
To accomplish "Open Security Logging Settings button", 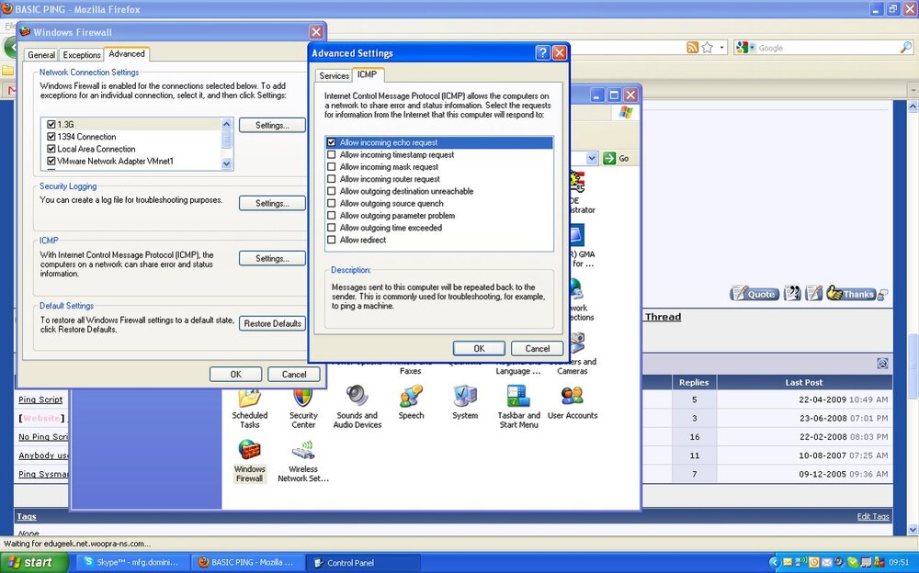I will (x=273, y=203).
